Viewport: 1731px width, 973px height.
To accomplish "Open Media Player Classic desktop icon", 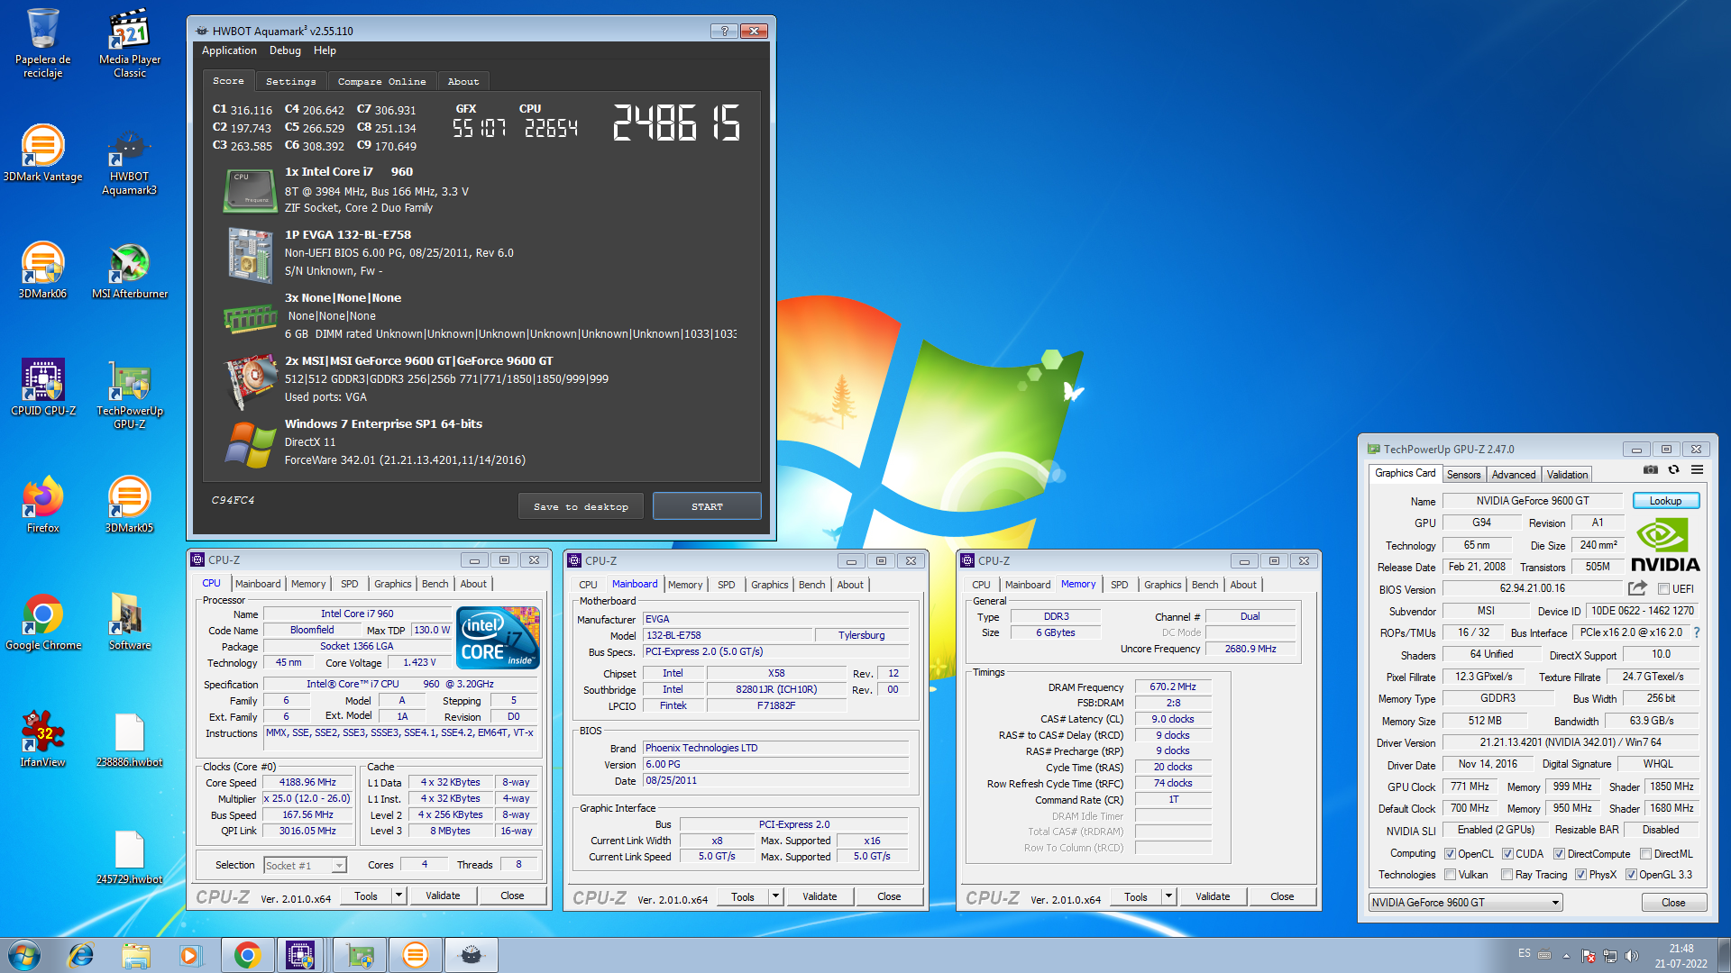I will click(129, 42).
